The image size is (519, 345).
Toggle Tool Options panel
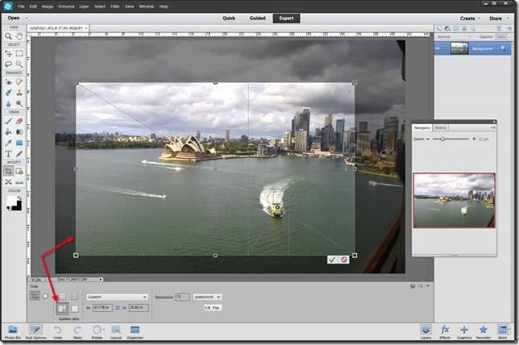point(35,332)
